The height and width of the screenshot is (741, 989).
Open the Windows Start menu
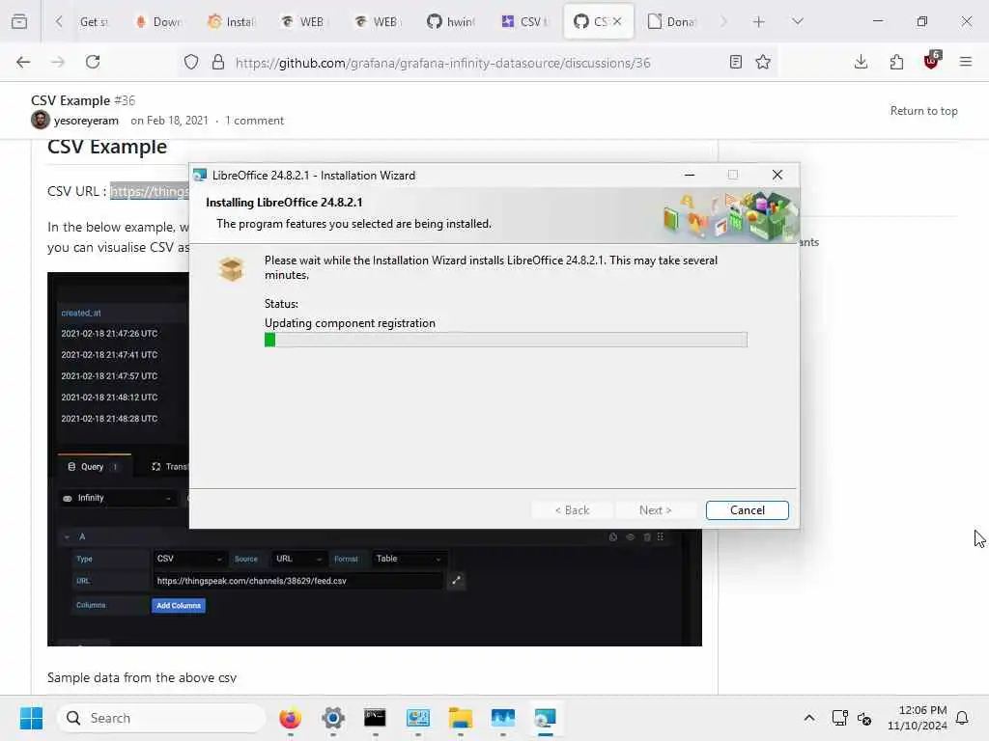[31, 718]
